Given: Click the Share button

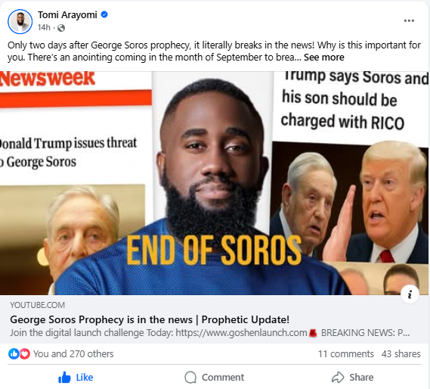Looking at the screenshot, I should click(353, 377).
